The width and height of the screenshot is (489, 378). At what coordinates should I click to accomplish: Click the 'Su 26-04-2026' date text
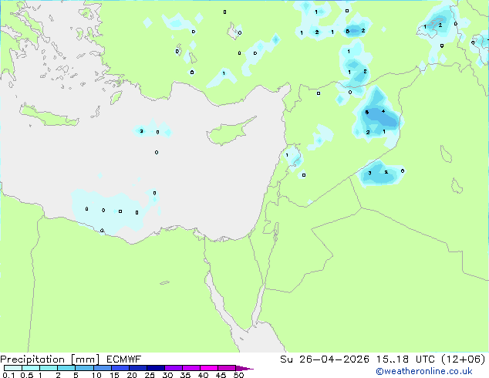(325, 359)
